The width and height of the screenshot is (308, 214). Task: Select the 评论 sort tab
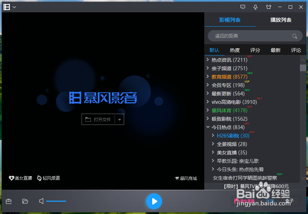(x=296, y=50)
